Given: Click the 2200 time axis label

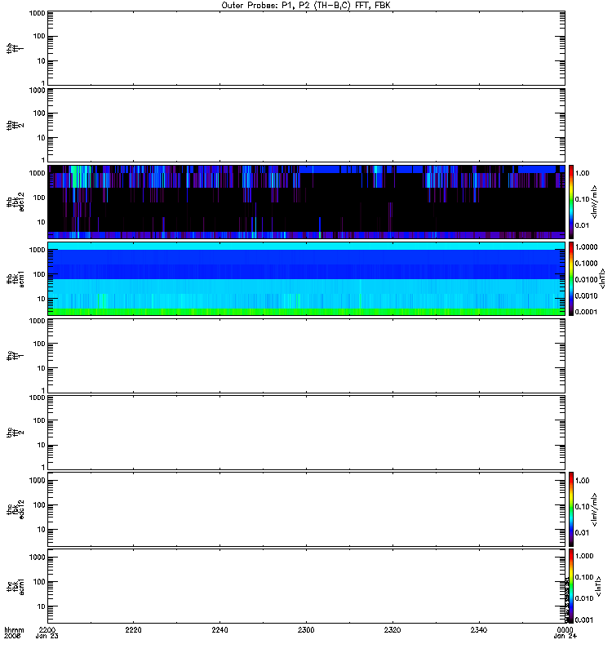Looking at the screenshot, I should (x=47, y=629).
